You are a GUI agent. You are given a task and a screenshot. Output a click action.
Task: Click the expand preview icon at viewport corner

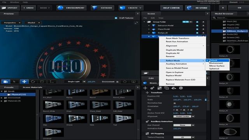click(x=136, y=23)
